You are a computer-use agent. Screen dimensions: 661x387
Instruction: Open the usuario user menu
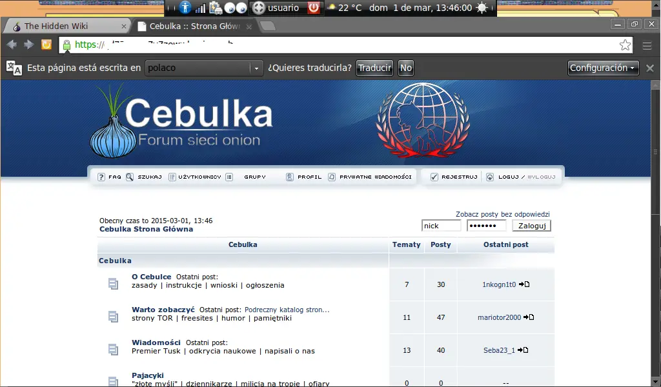click(276, 8)
